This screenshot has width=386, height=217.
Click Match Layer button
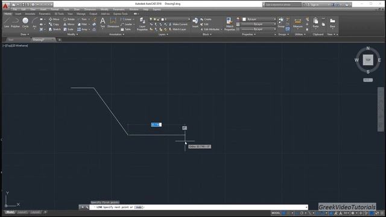pos(177,30)
